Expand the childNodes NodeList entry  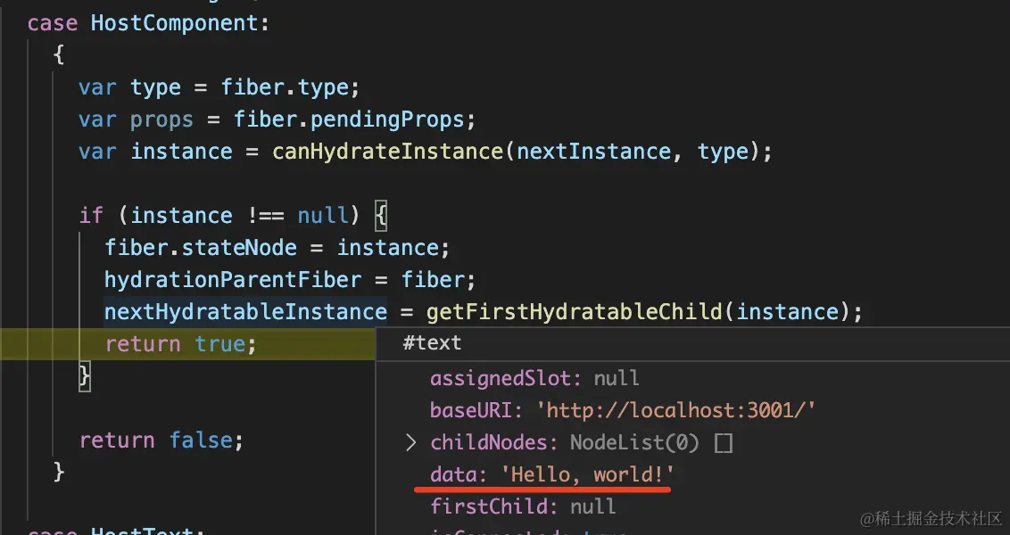point(411,442)
